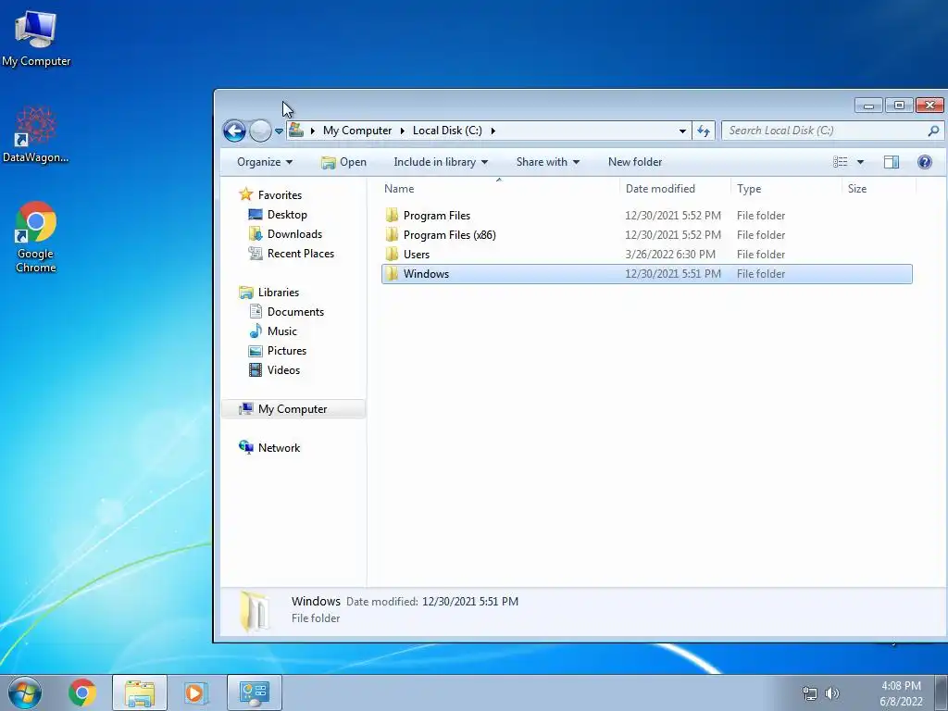Image resolution: width=948 pixels, height=711 pixels.
Task: Open Music library
Action: pos(281,331)
